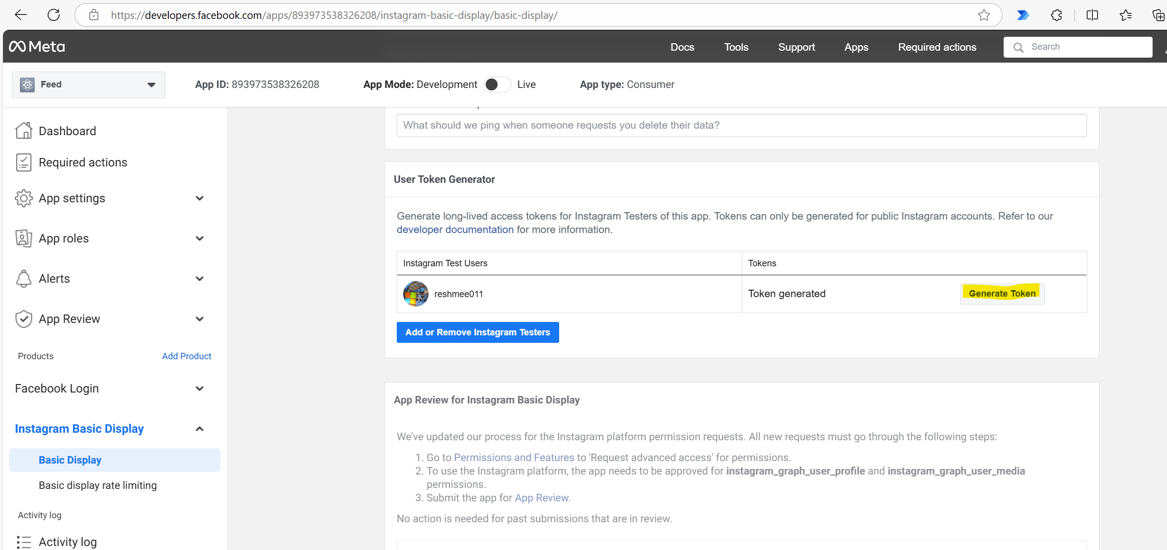Screen dimensions: 1167x550
Task: Open Required actions in top navigation
Action: click(x=937, y=47)
